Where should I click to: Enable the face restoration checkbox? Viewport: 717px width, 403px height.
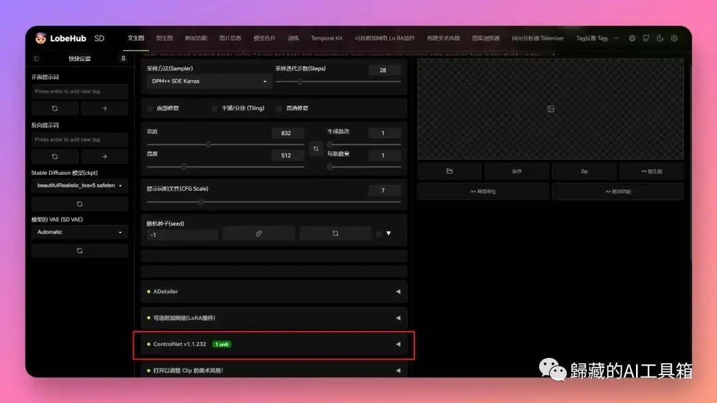(150, 108)
